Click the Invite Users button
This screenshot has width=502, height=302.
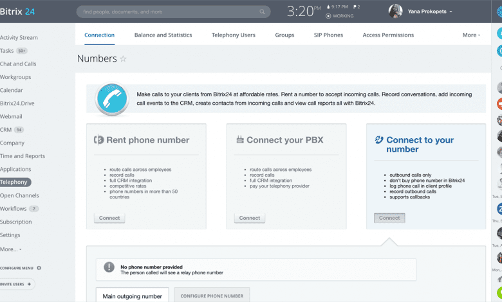point(16,284)
